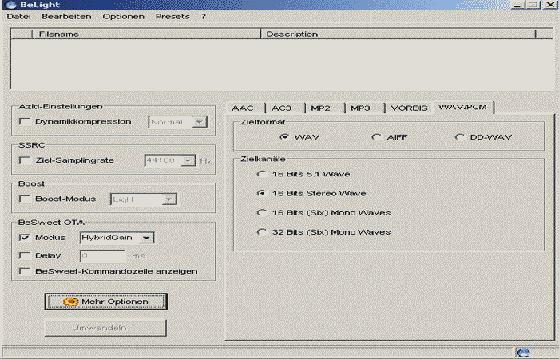Select the AIFF target format
The width and height of the screenshot is (559, 359).
[376, 137]
